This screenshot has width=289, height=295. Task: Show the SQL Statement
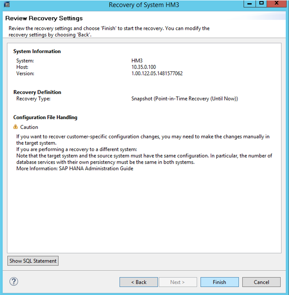click(x=33, y=261)
